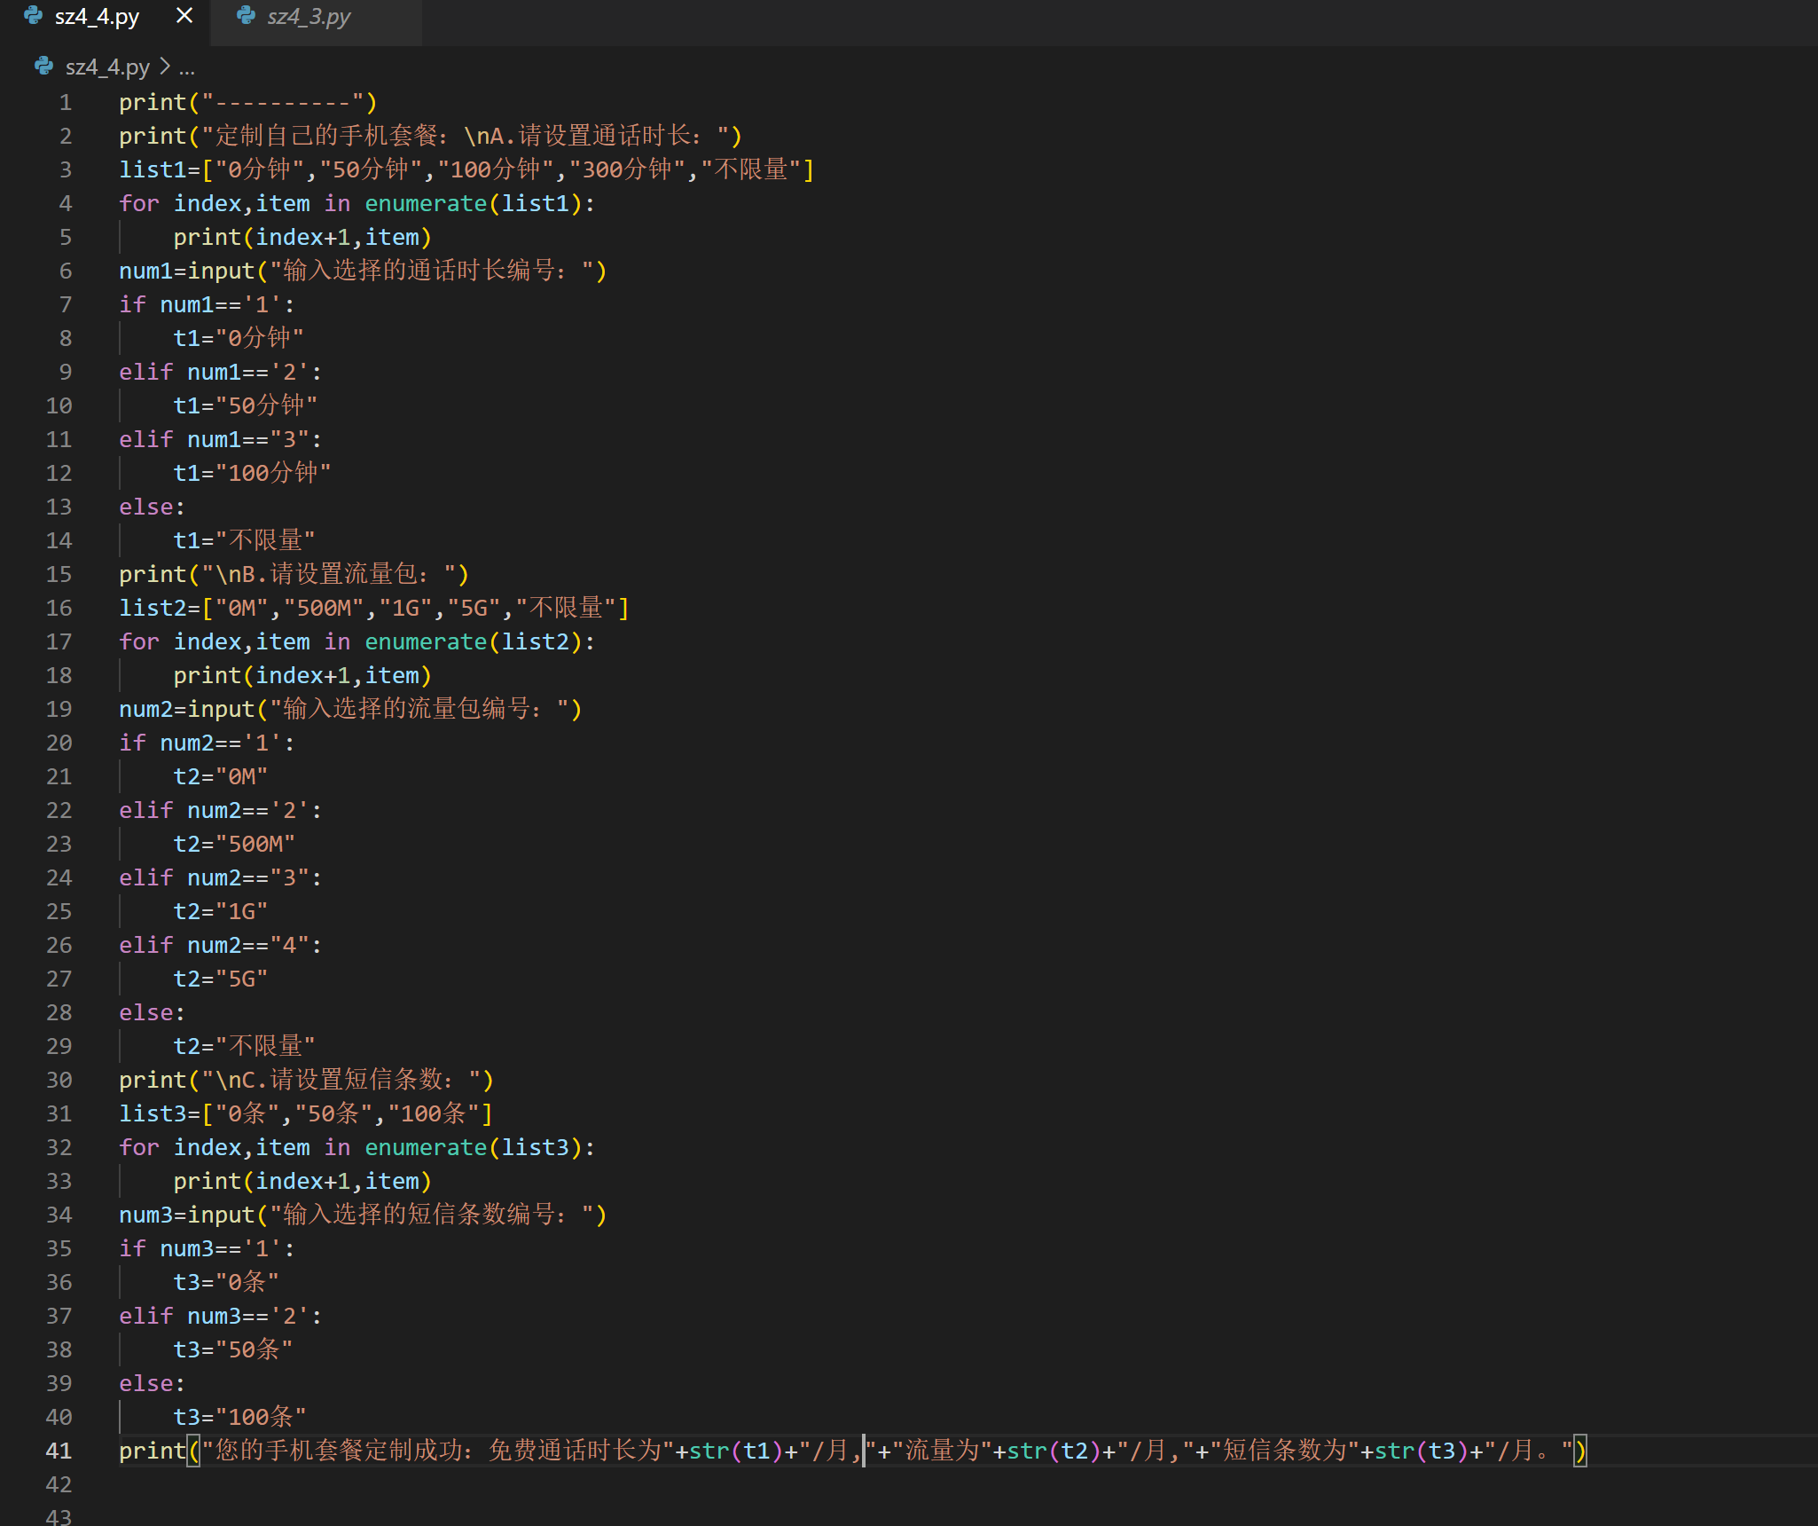Image resolution: width=1818 pixels, height=1526 pixels.
Task: Close the sz4_4.py editor tab
Action: point(184,16)
